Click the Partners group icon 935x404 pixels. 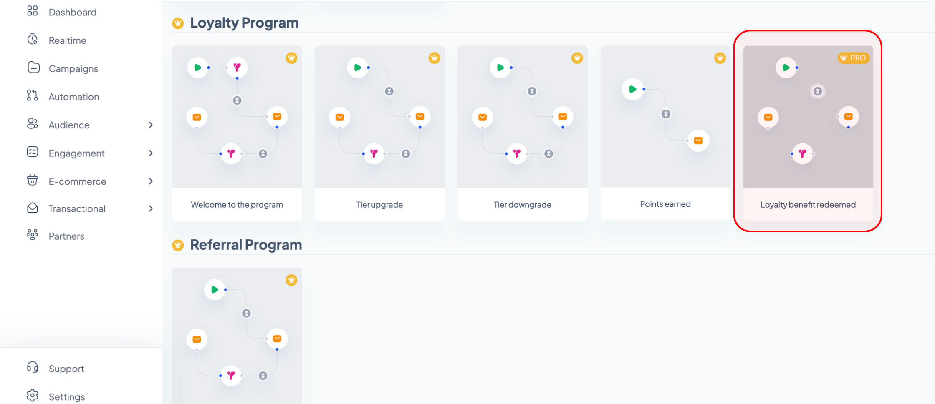click(33, 235)
